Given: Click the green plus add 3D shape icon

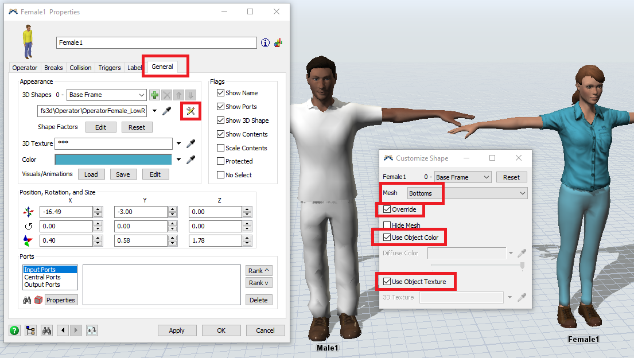Looking at the screenshot, I should coord(154,95).
